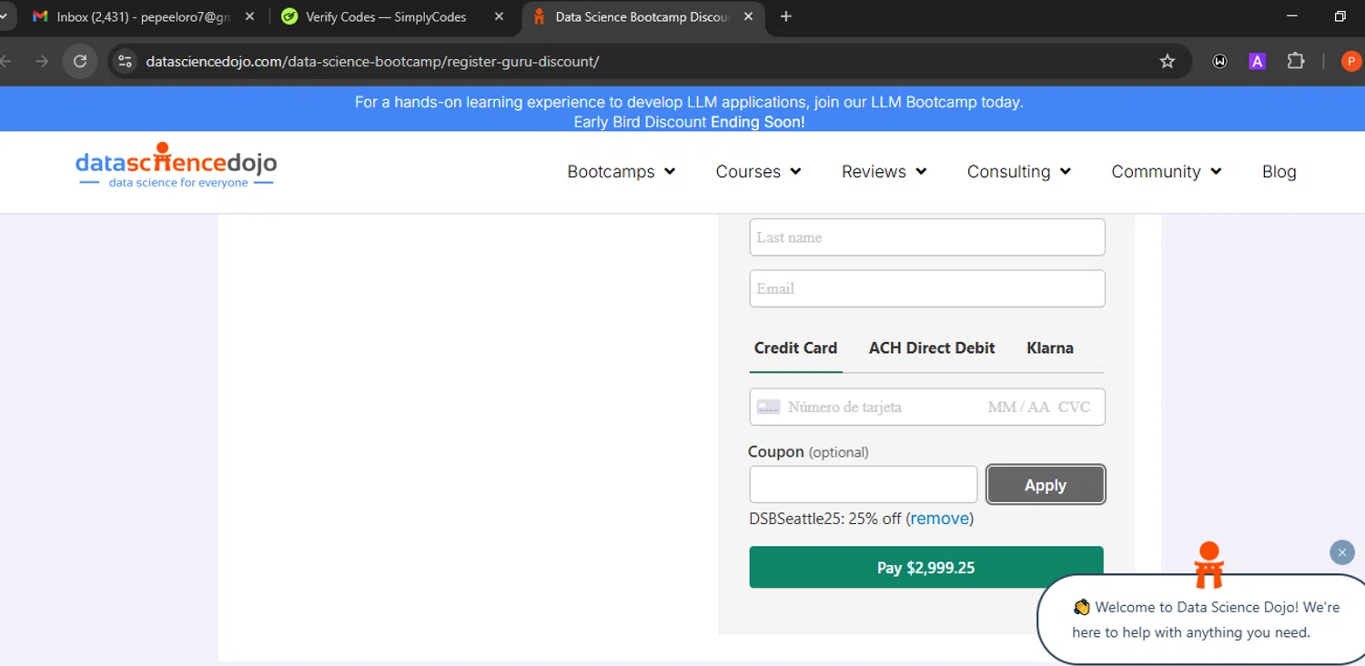
Task: Expand the Reviews menu
Action: click(884, 171)
